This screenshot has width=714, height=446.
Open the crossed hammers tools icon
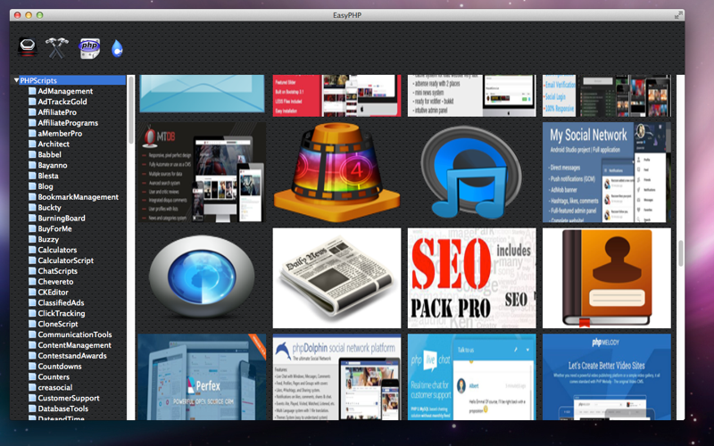[x=57, y=48]
